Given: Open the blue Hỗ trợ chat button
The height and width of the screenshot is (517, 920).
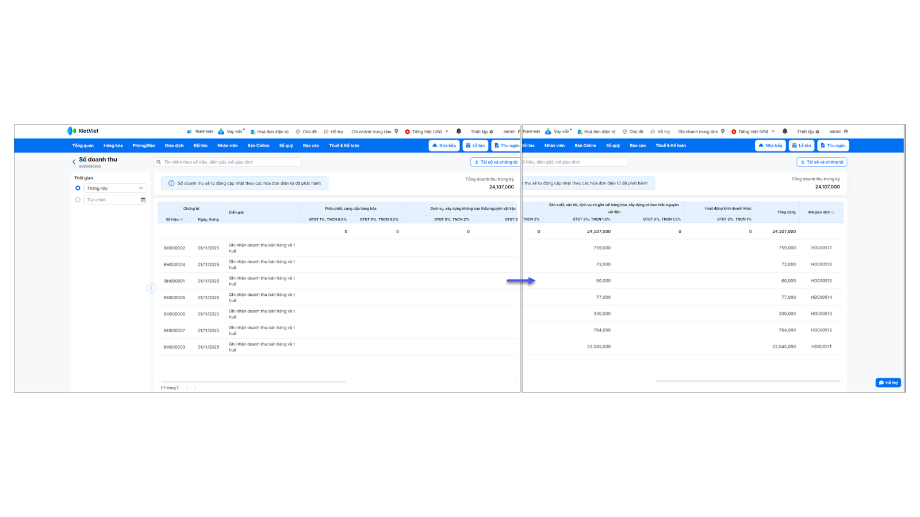Looking at the screenshot, I should click(x=888, y=383).
